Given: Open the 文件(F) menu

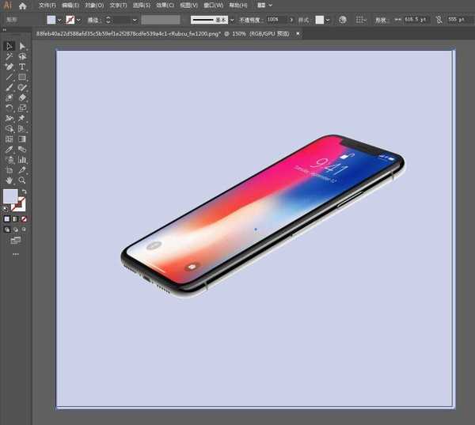Looking at the screenshot, I should 47,6.
